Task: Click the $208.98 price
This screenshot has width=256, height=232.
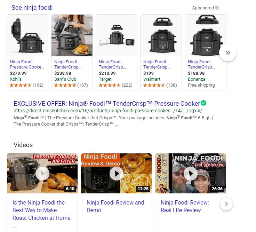Action: 63,73
